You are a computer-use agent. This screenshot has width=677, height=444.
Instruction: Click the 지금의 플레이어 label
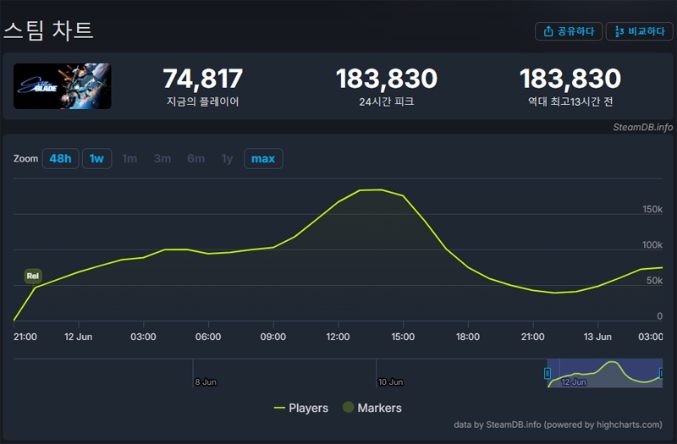pyautogui.click(x=203, y=101)
